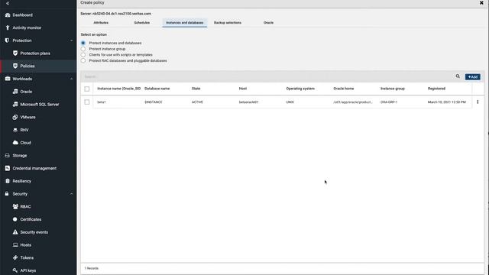Click the Resiliency icon
Image resolution: width=489 pixels, height=275 pixels.
(8, 181)
